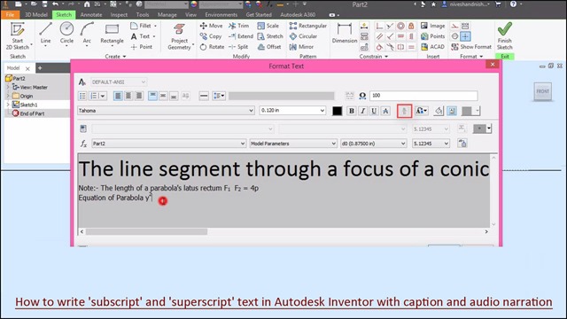
Task: Click the gray background fill color swatch
Action: [467, 111]
